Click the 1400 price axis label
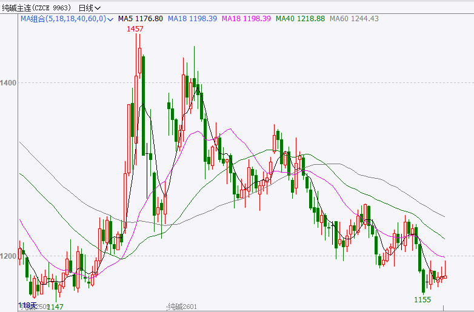This screenshot has width=474, height=312. pyautogui.click(x=9, y=82)
